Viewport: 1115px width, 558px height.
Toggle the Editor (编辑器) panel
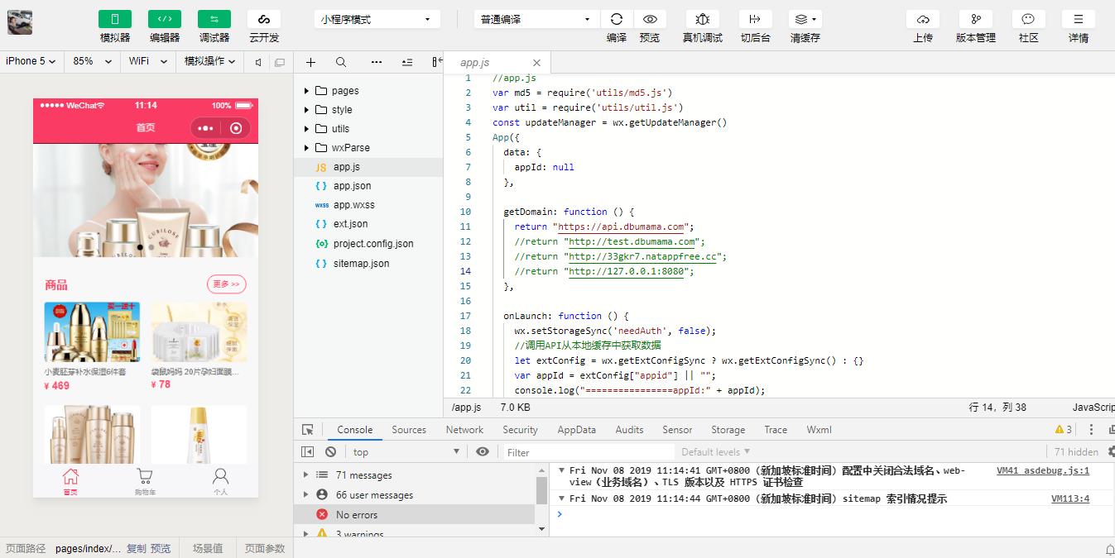coord(165,19)
